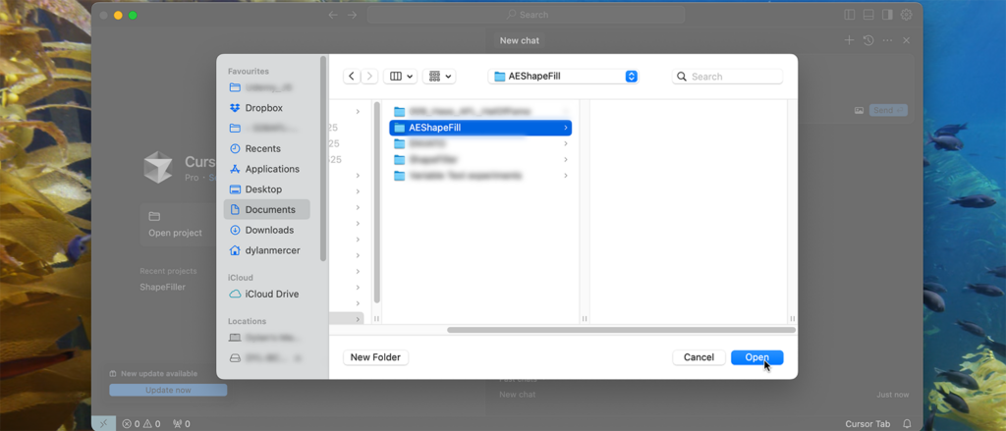Attach an image using the chat image icon
Image resolution: width=1006 pixels, height=431 pixels.
point(859,110)
